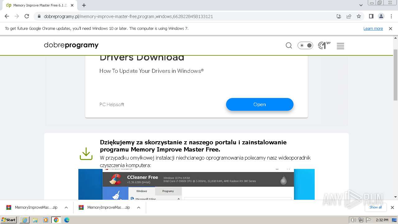Screen dimensions: 398x224
Task: Open Windows Explorer folder taskbar icon
Action: pos(35,220)
